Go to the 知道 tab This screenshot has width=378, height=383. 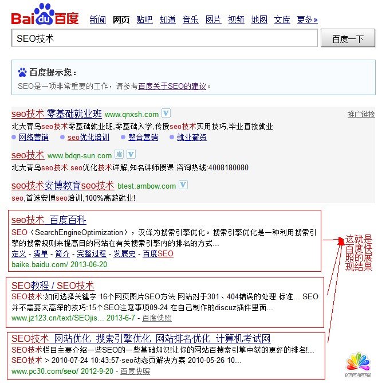pyautogui.click(x=167, y=19)
